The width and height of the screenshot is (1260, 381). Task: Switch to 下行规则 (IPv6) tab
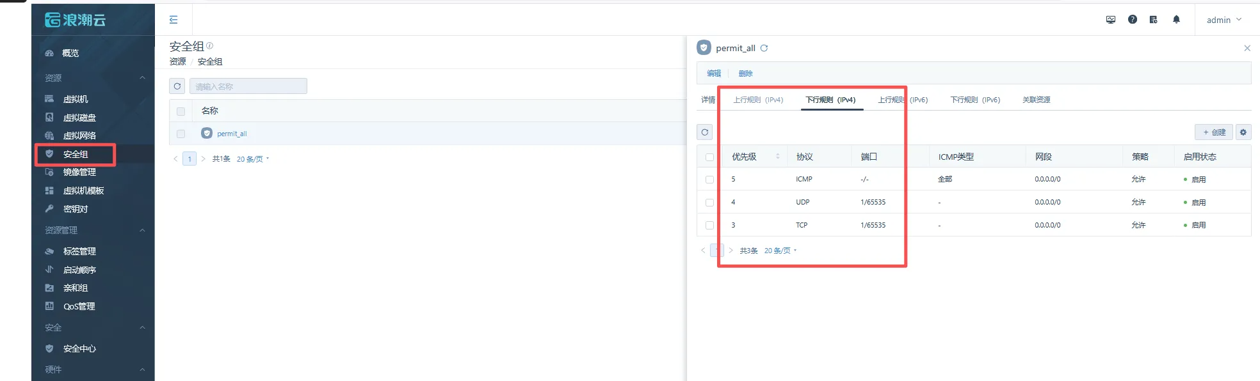tap(975, 100)
